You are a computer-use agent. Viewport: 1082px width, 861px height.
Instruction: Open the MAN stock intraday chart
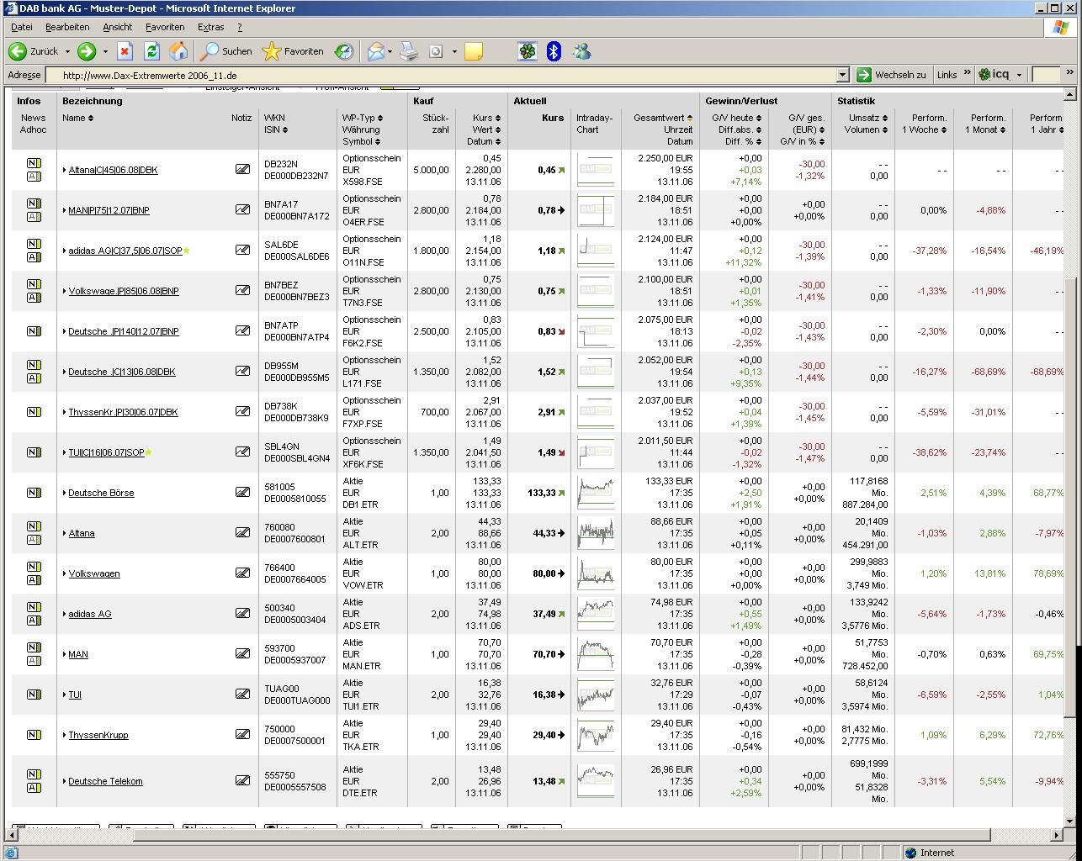(x=596, y=654)
